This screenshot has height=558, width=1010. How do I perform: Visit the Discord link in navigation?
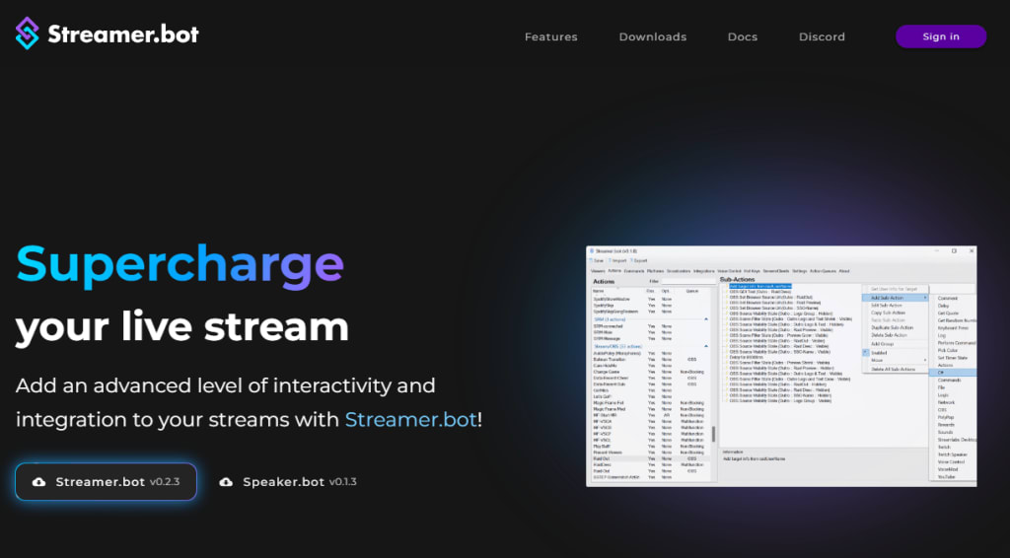coord(822,36)
